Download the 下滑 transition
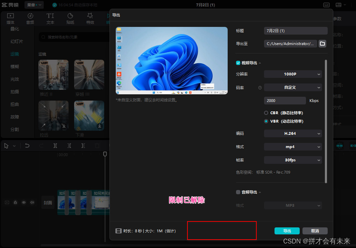This screenshot has height=248, width=356. (x=99, y=126)
